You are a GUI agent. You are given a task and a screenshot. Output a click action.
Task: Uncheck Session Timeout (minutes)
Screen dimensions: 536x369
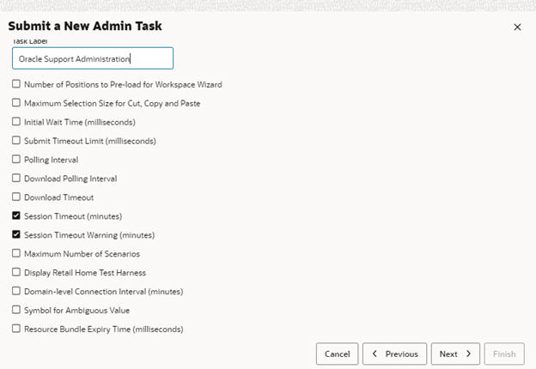point(16,215)
